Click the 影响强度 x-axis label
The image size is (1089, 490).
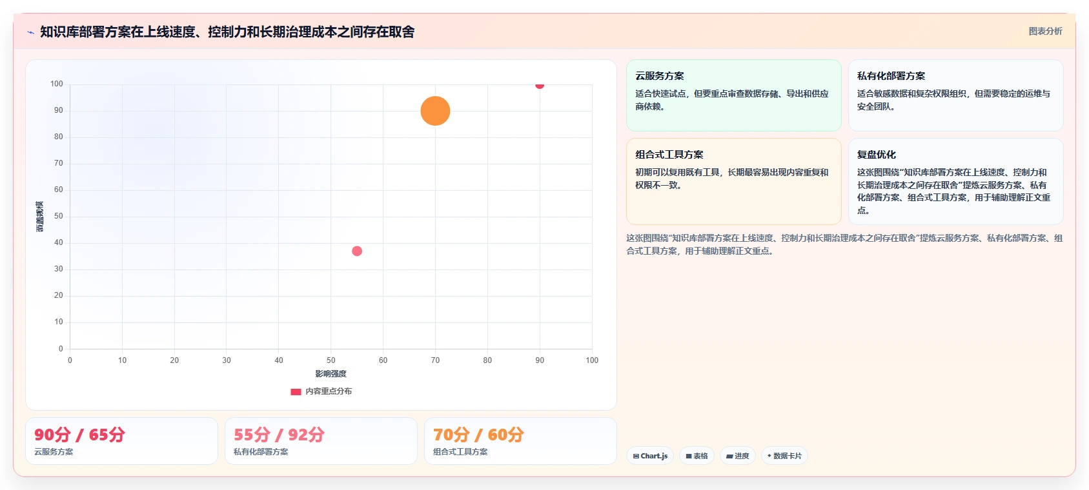(331, 374)
